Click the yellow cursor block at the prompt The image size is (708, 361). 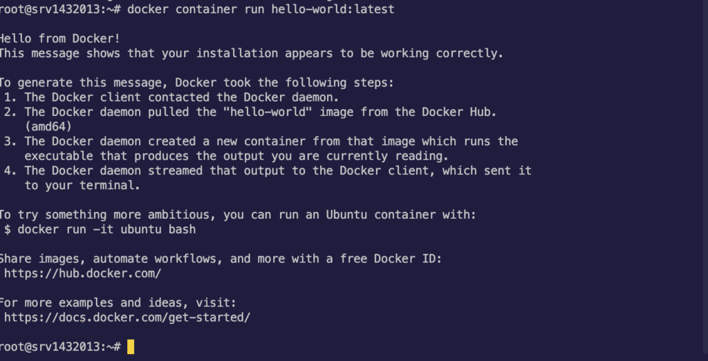point(131,346)
